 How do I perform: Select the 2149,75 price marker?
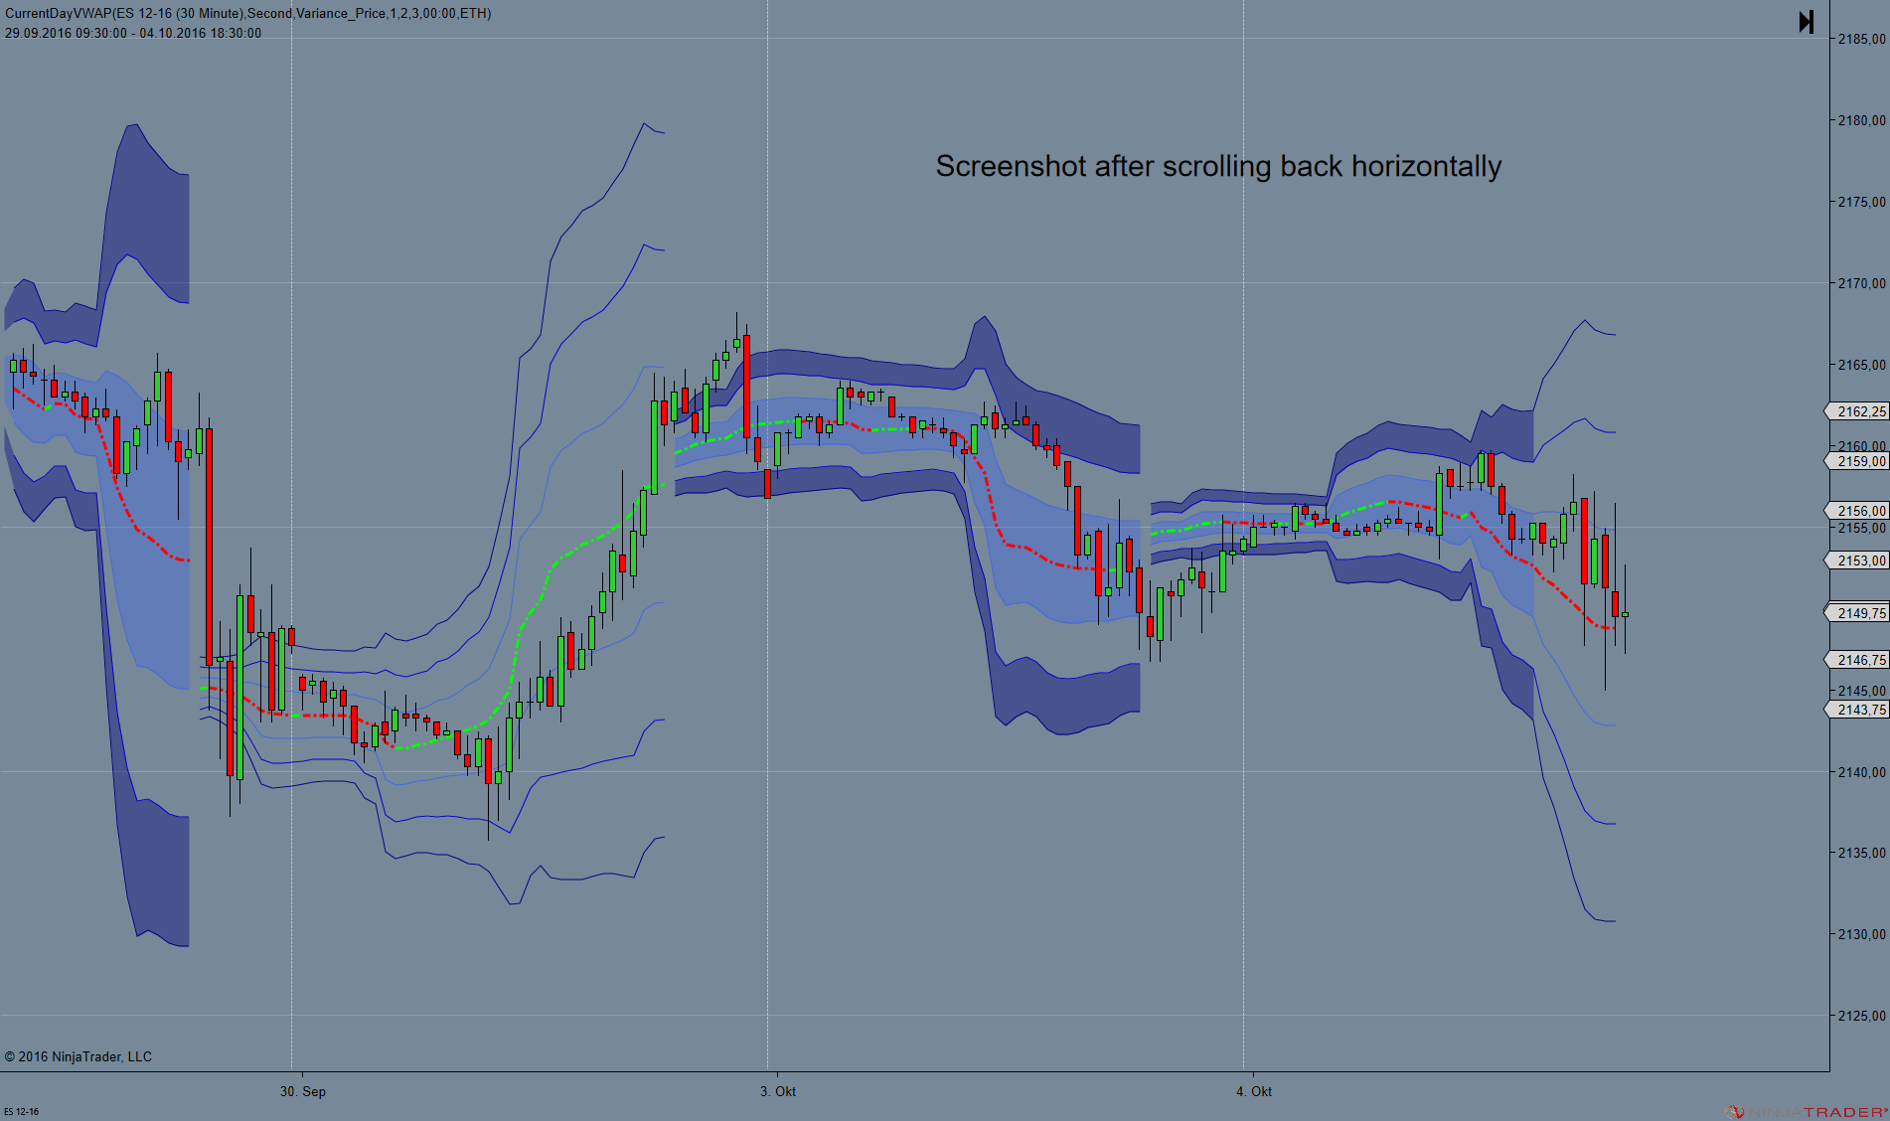tap(1857, 613)
